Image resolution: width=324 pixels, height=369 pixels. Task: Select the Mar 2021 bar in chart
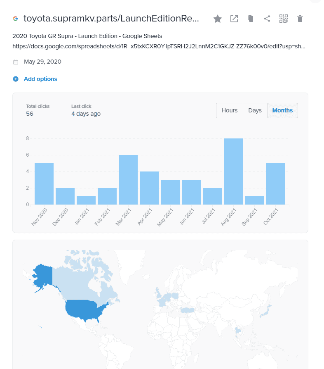[128, 180]
